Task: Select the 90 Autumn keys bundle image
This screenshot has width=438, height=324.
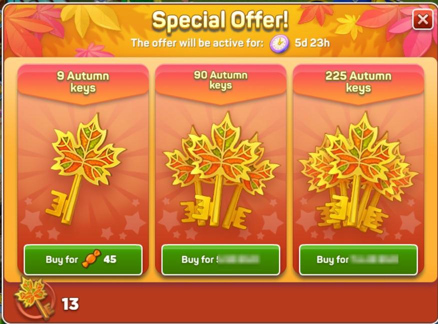Action: coord(221,171)
